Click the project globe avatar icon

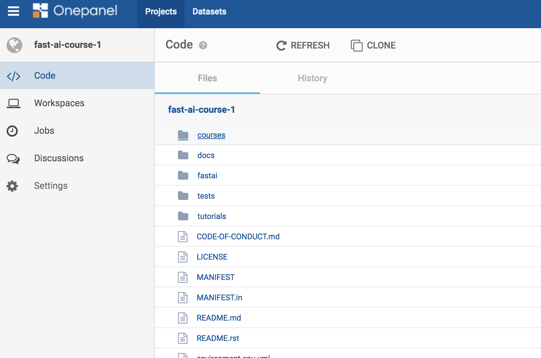click(x=14, y=45)
